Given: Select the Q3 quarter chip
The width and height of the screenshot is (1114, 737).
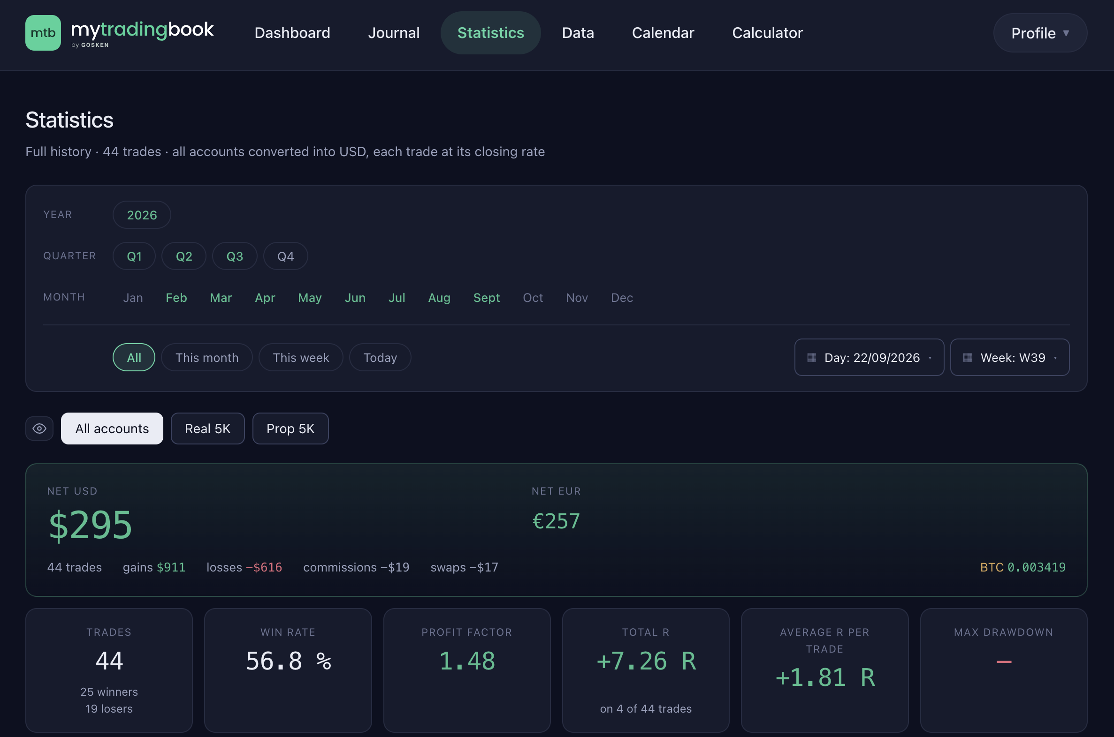Looking at the screenshot, I should tap(235, 256).
